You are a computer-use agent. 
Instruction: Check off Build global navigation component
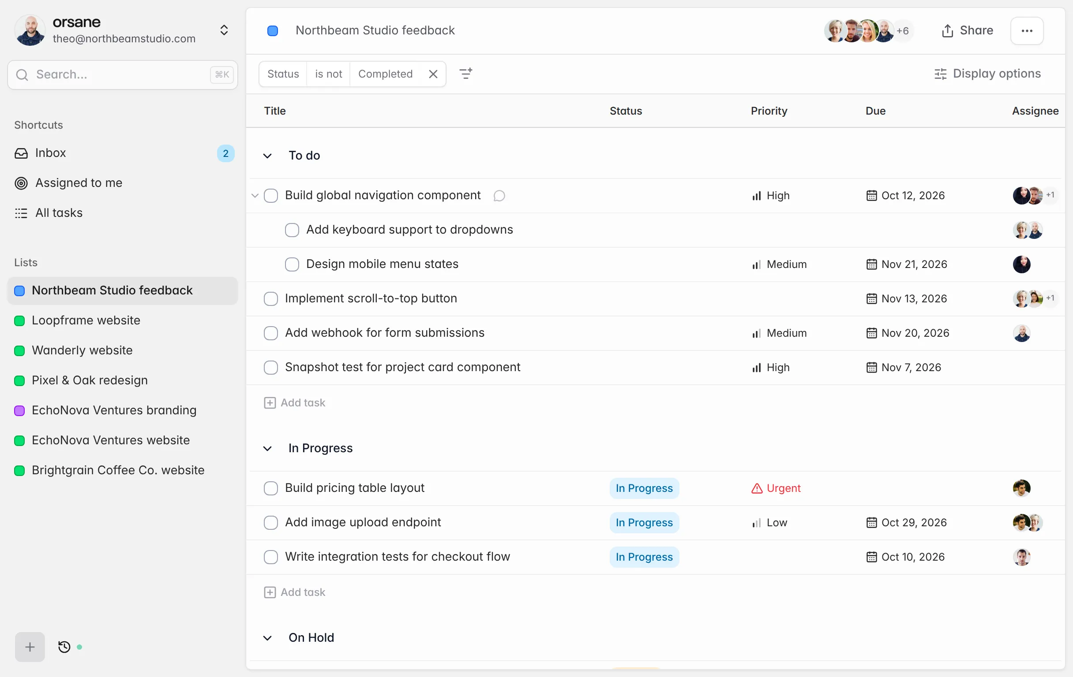[x=270, y=196]
